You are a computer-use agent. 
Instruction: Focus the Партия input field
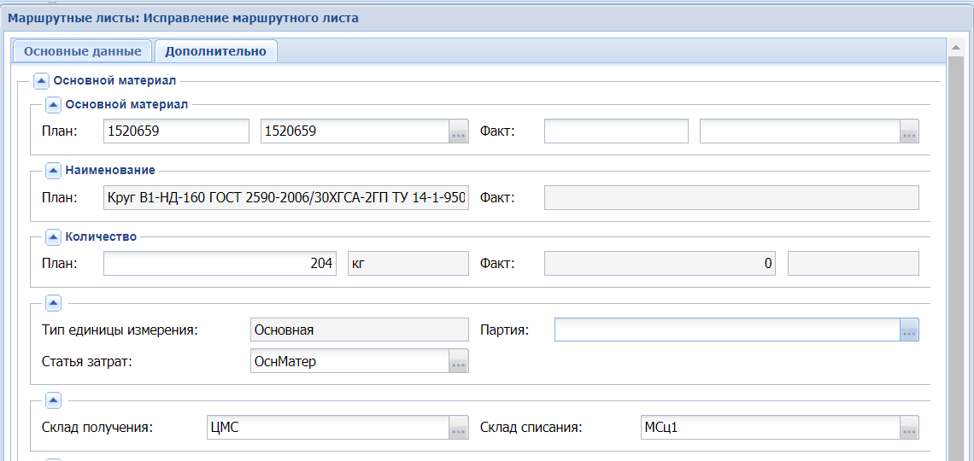point(726,330)
